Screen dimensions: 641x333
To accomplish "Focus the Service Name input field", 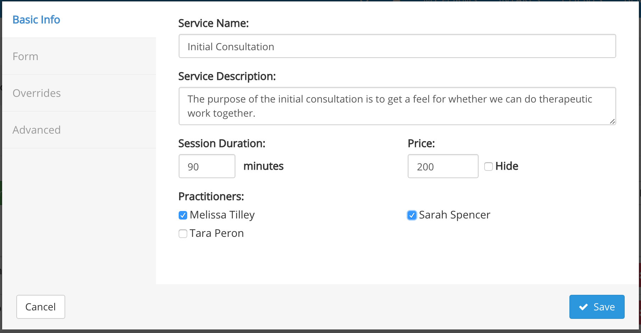I will [x=397, y=46].
